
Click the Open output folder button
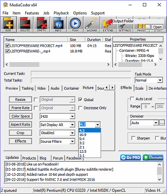tap(157, 27)
